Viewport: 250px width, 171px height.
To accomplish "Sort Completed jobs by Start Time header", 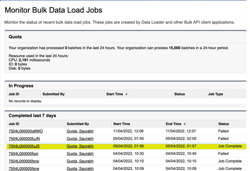I will [121, 124].
